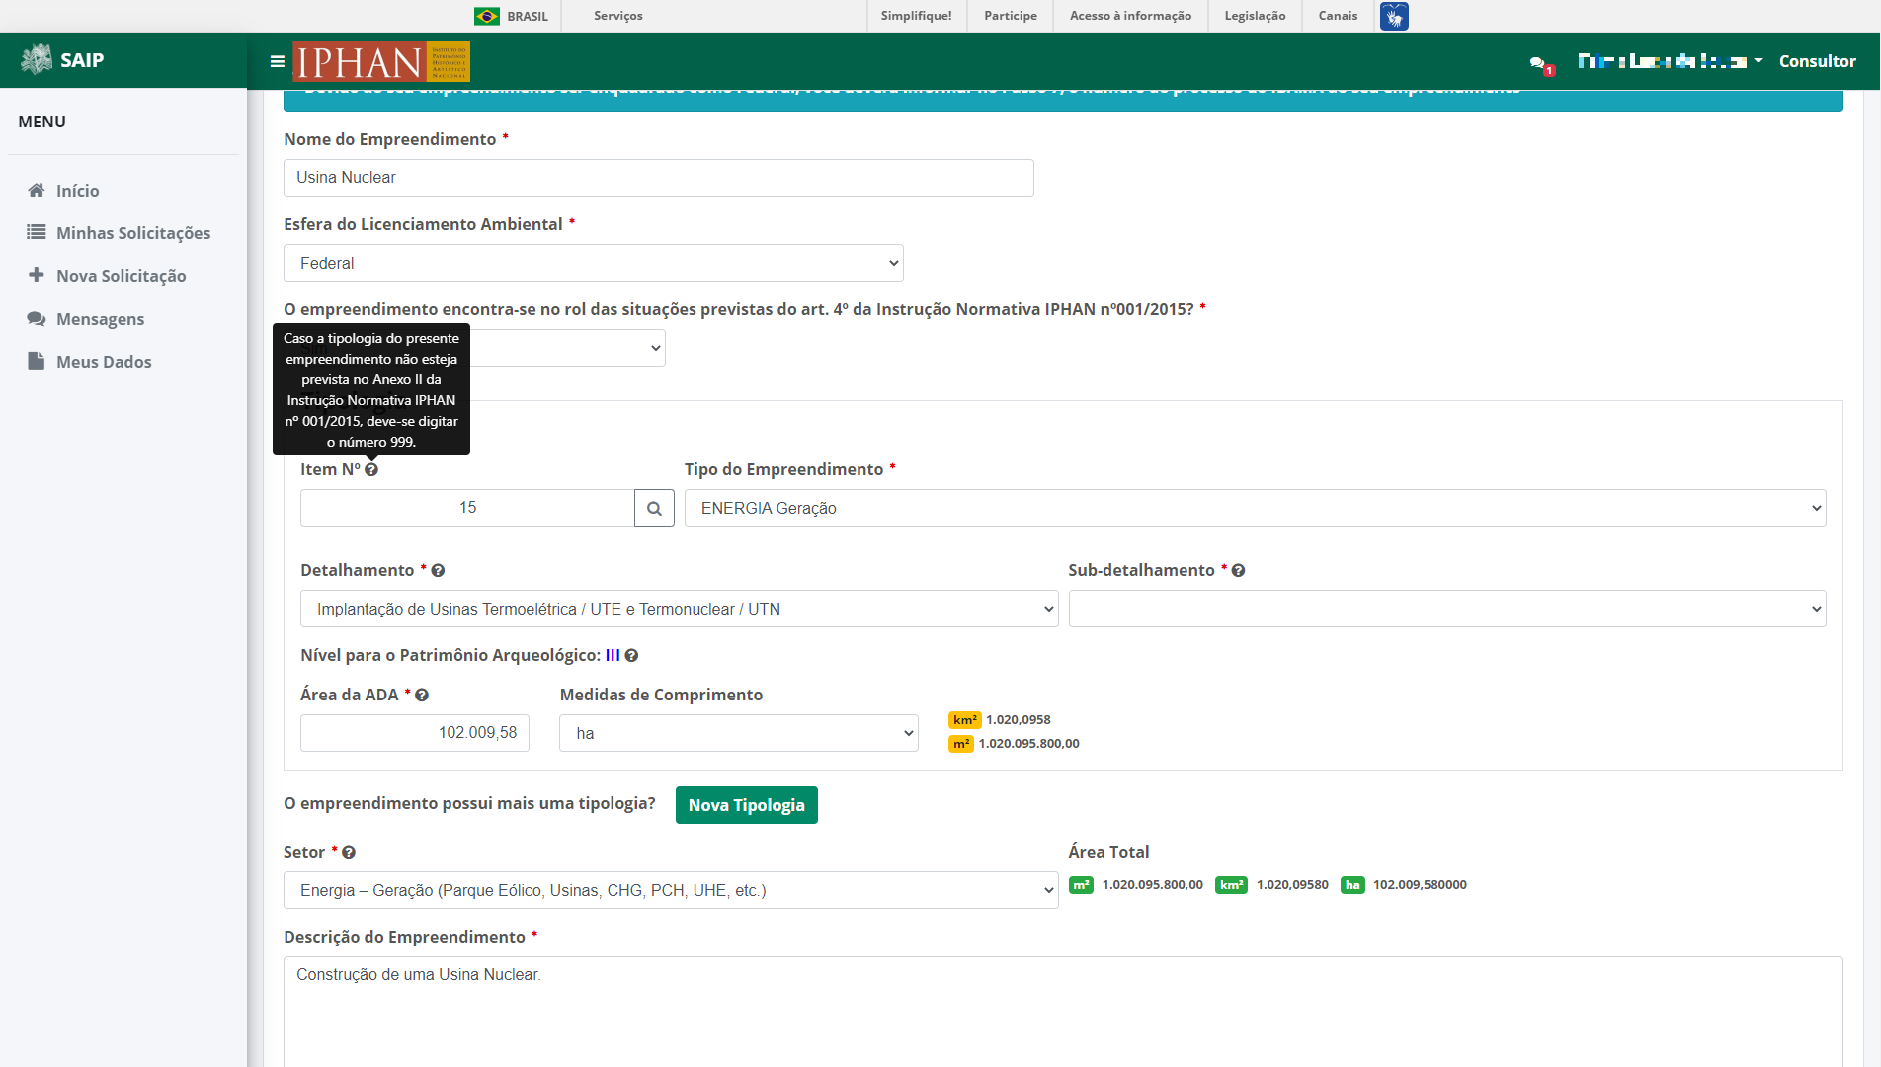The height and width of the screenshot is (1067, 1881).
Task: Click the Nova Tipologia button
Action: (x=747, y=805)
